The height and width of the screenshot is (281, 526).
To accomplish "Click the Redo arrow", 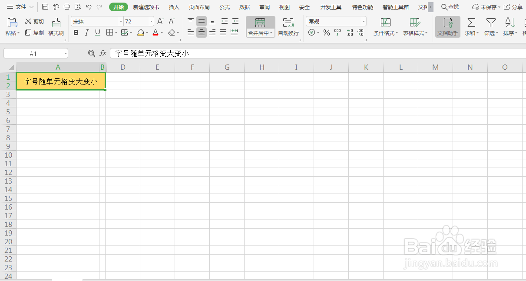I will click(99, 7).
